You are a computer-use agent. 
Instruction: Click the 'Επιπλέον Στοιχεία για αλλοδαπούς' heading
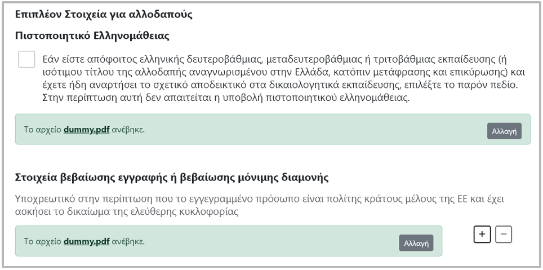(104, 15)
